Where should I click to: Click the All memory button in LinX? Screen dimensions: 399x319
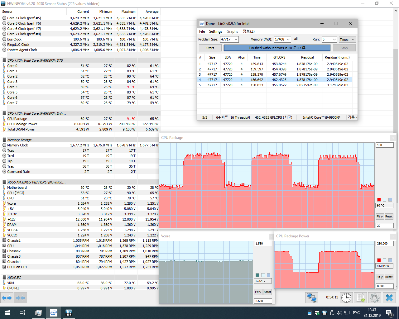pos(296,39)
